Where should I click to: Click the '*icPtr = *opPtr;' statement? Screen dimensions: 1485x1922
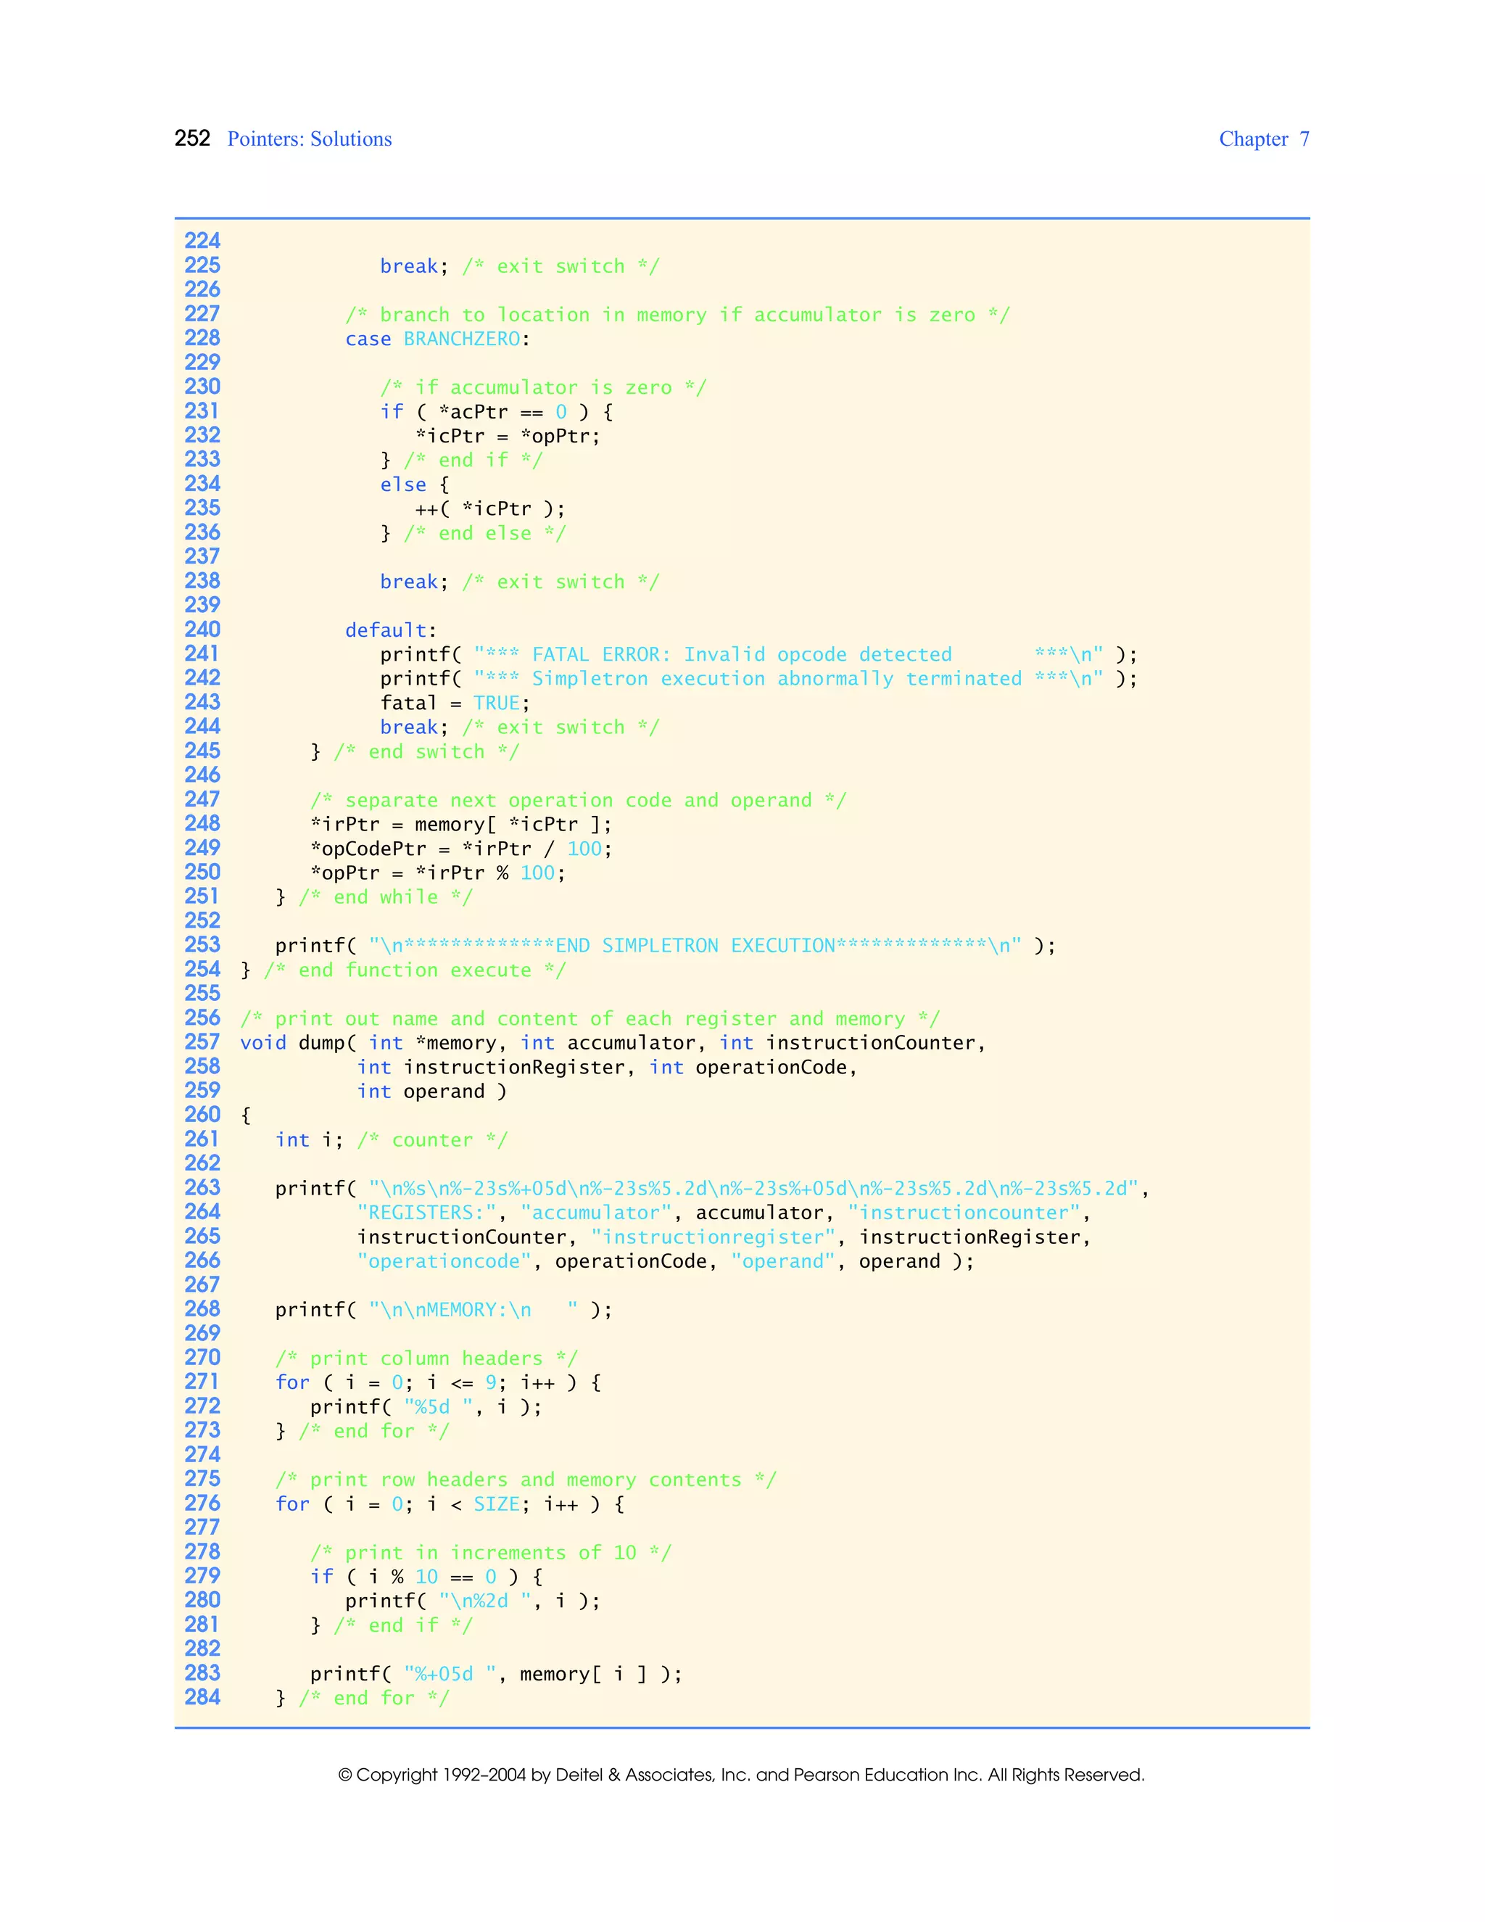click(508, 437)
